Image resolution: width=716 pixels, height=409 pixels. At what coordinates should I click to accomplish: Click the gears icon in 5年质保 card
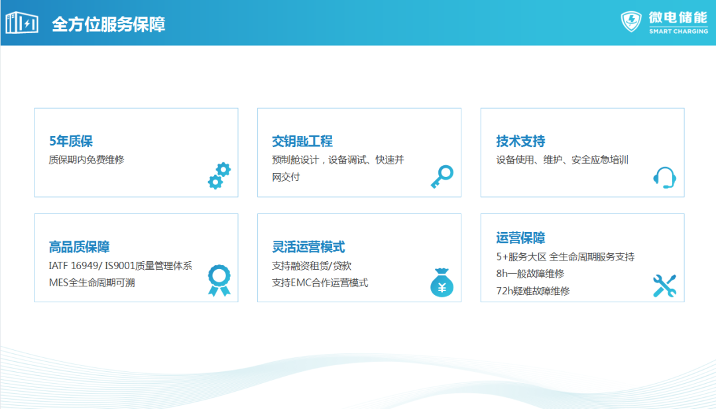pyautogui.click(x=219, y=176)
